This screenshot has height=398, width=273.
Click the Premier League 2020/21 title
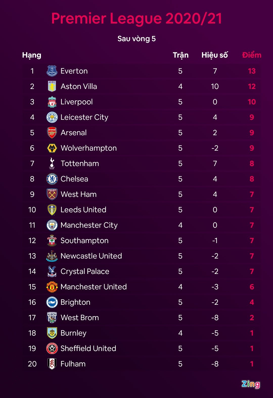coord(136,18)
